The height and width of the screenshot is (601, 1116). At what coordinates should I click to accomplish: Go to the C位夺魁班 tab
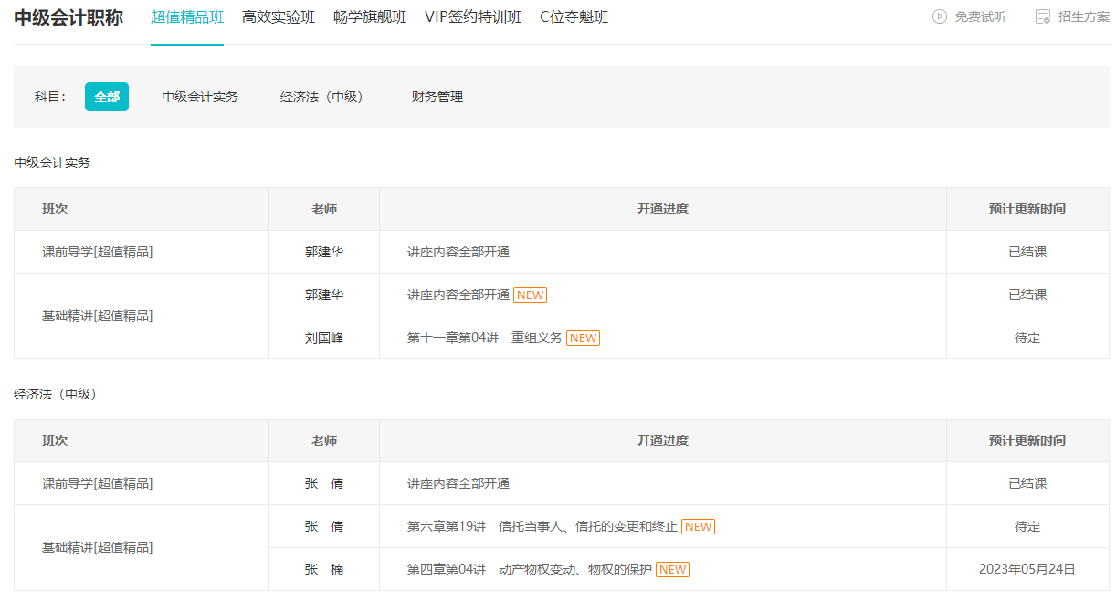tap(574, 17)
